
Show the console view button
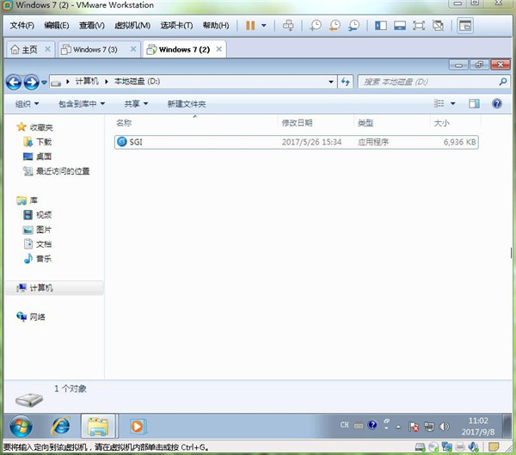coord(465,25)
